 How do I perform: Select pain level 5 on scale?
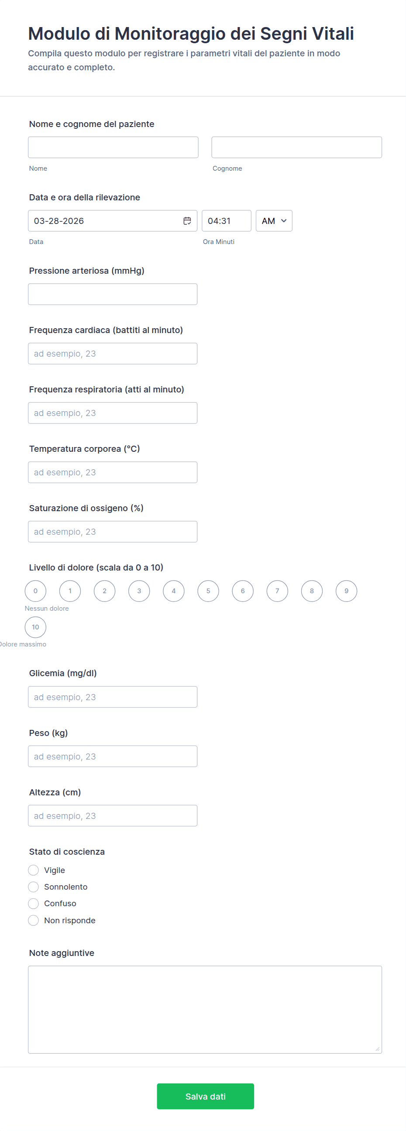coord(208,591)
